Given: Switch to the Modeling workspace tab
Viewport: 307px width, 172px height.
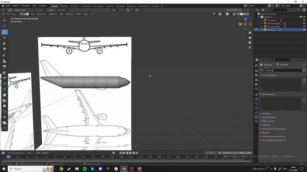Looking at the screenshot, I should pos(64,6).
